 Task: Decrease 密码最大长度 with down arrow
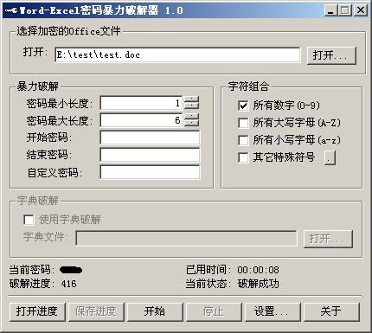point(191,124)
